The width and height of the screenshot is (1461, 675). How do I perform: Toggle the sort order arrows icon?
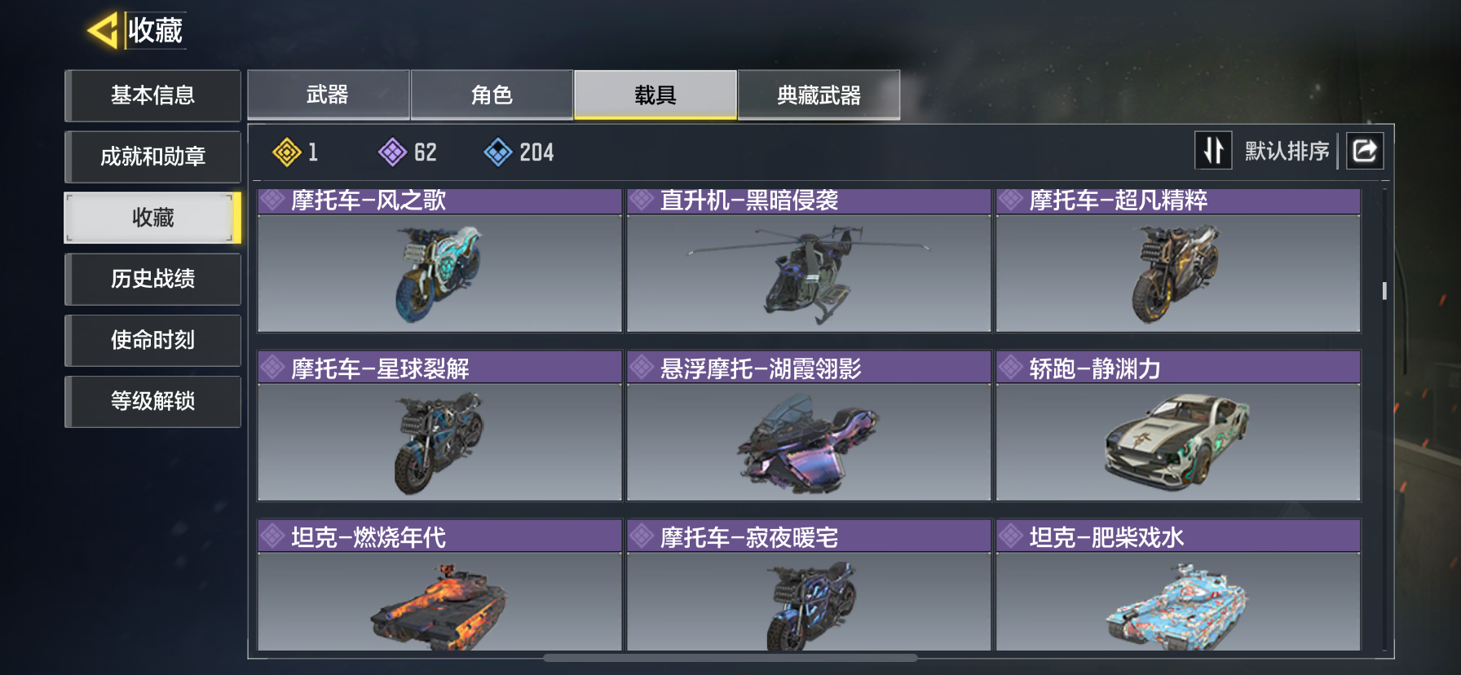[x=1213, y=151]
